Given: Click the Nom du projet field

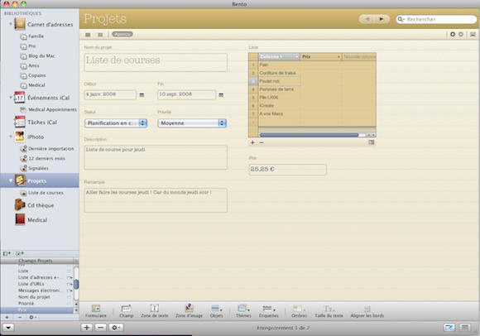Looking at the screenshot, I should click(156, 62).
